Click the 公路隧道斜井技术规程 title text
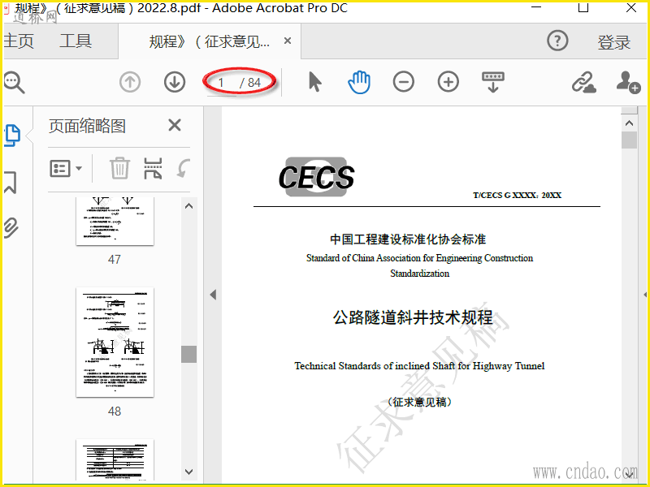The image size is (650, 487). [x=413, y=317]
